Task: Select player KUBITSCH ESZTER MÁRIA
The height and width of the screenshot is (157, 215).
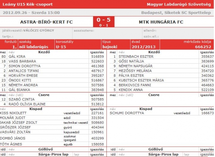Action: coord(141,80)
